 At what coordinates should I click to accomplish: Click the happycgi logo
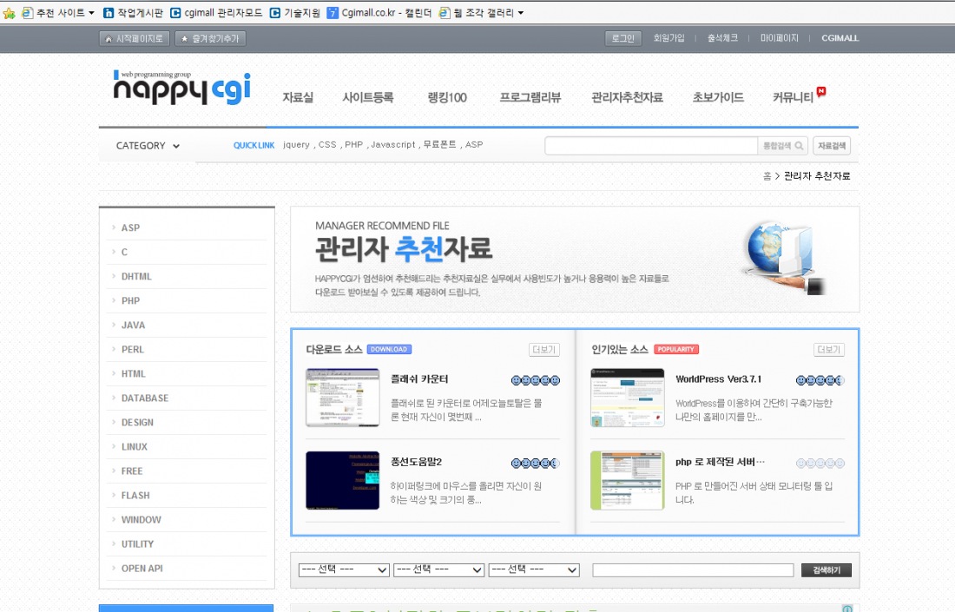pos(181,89)
